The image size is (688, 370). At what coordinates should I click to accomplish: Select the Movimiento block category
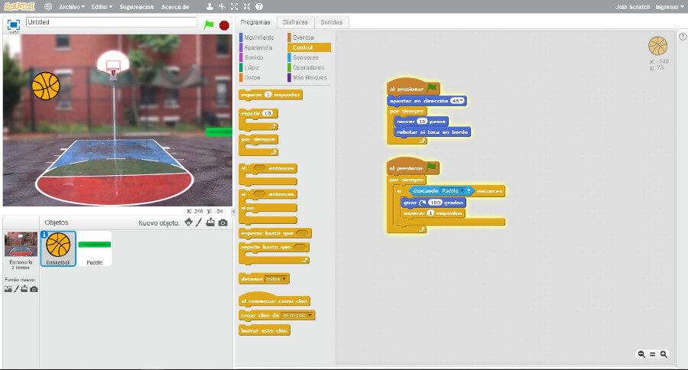[259, 37]
